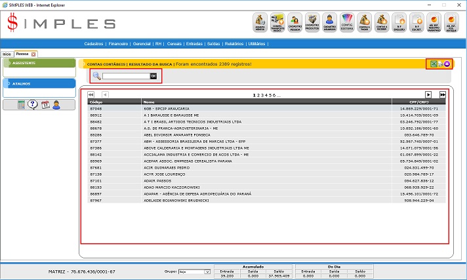The image size is (467, 280).
Task: Open NF Emissão toolbar icon
Action: click(401, 22)
